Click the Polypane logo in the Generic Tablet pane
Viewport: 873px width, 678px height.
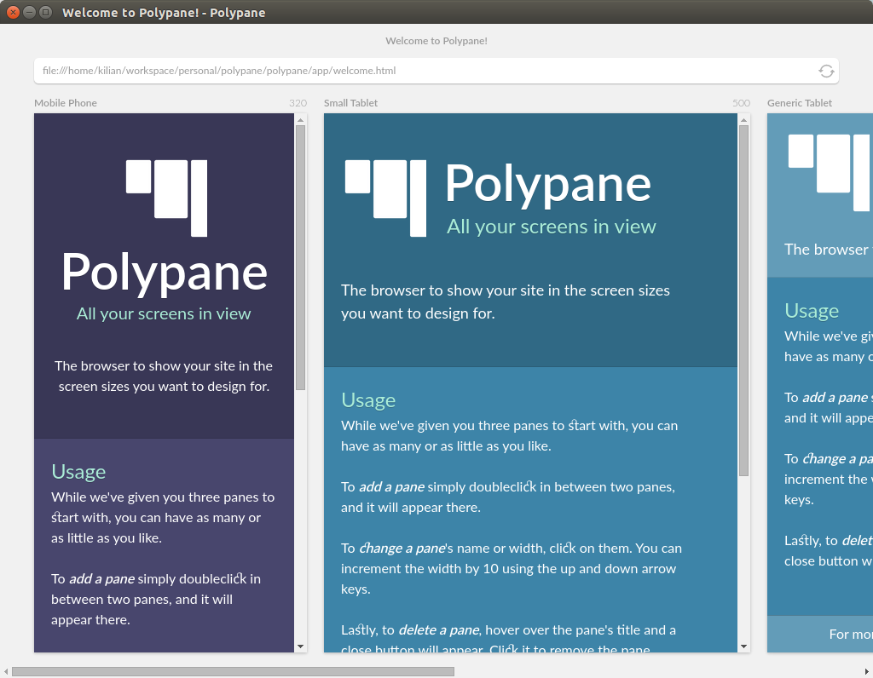point(830,172)
